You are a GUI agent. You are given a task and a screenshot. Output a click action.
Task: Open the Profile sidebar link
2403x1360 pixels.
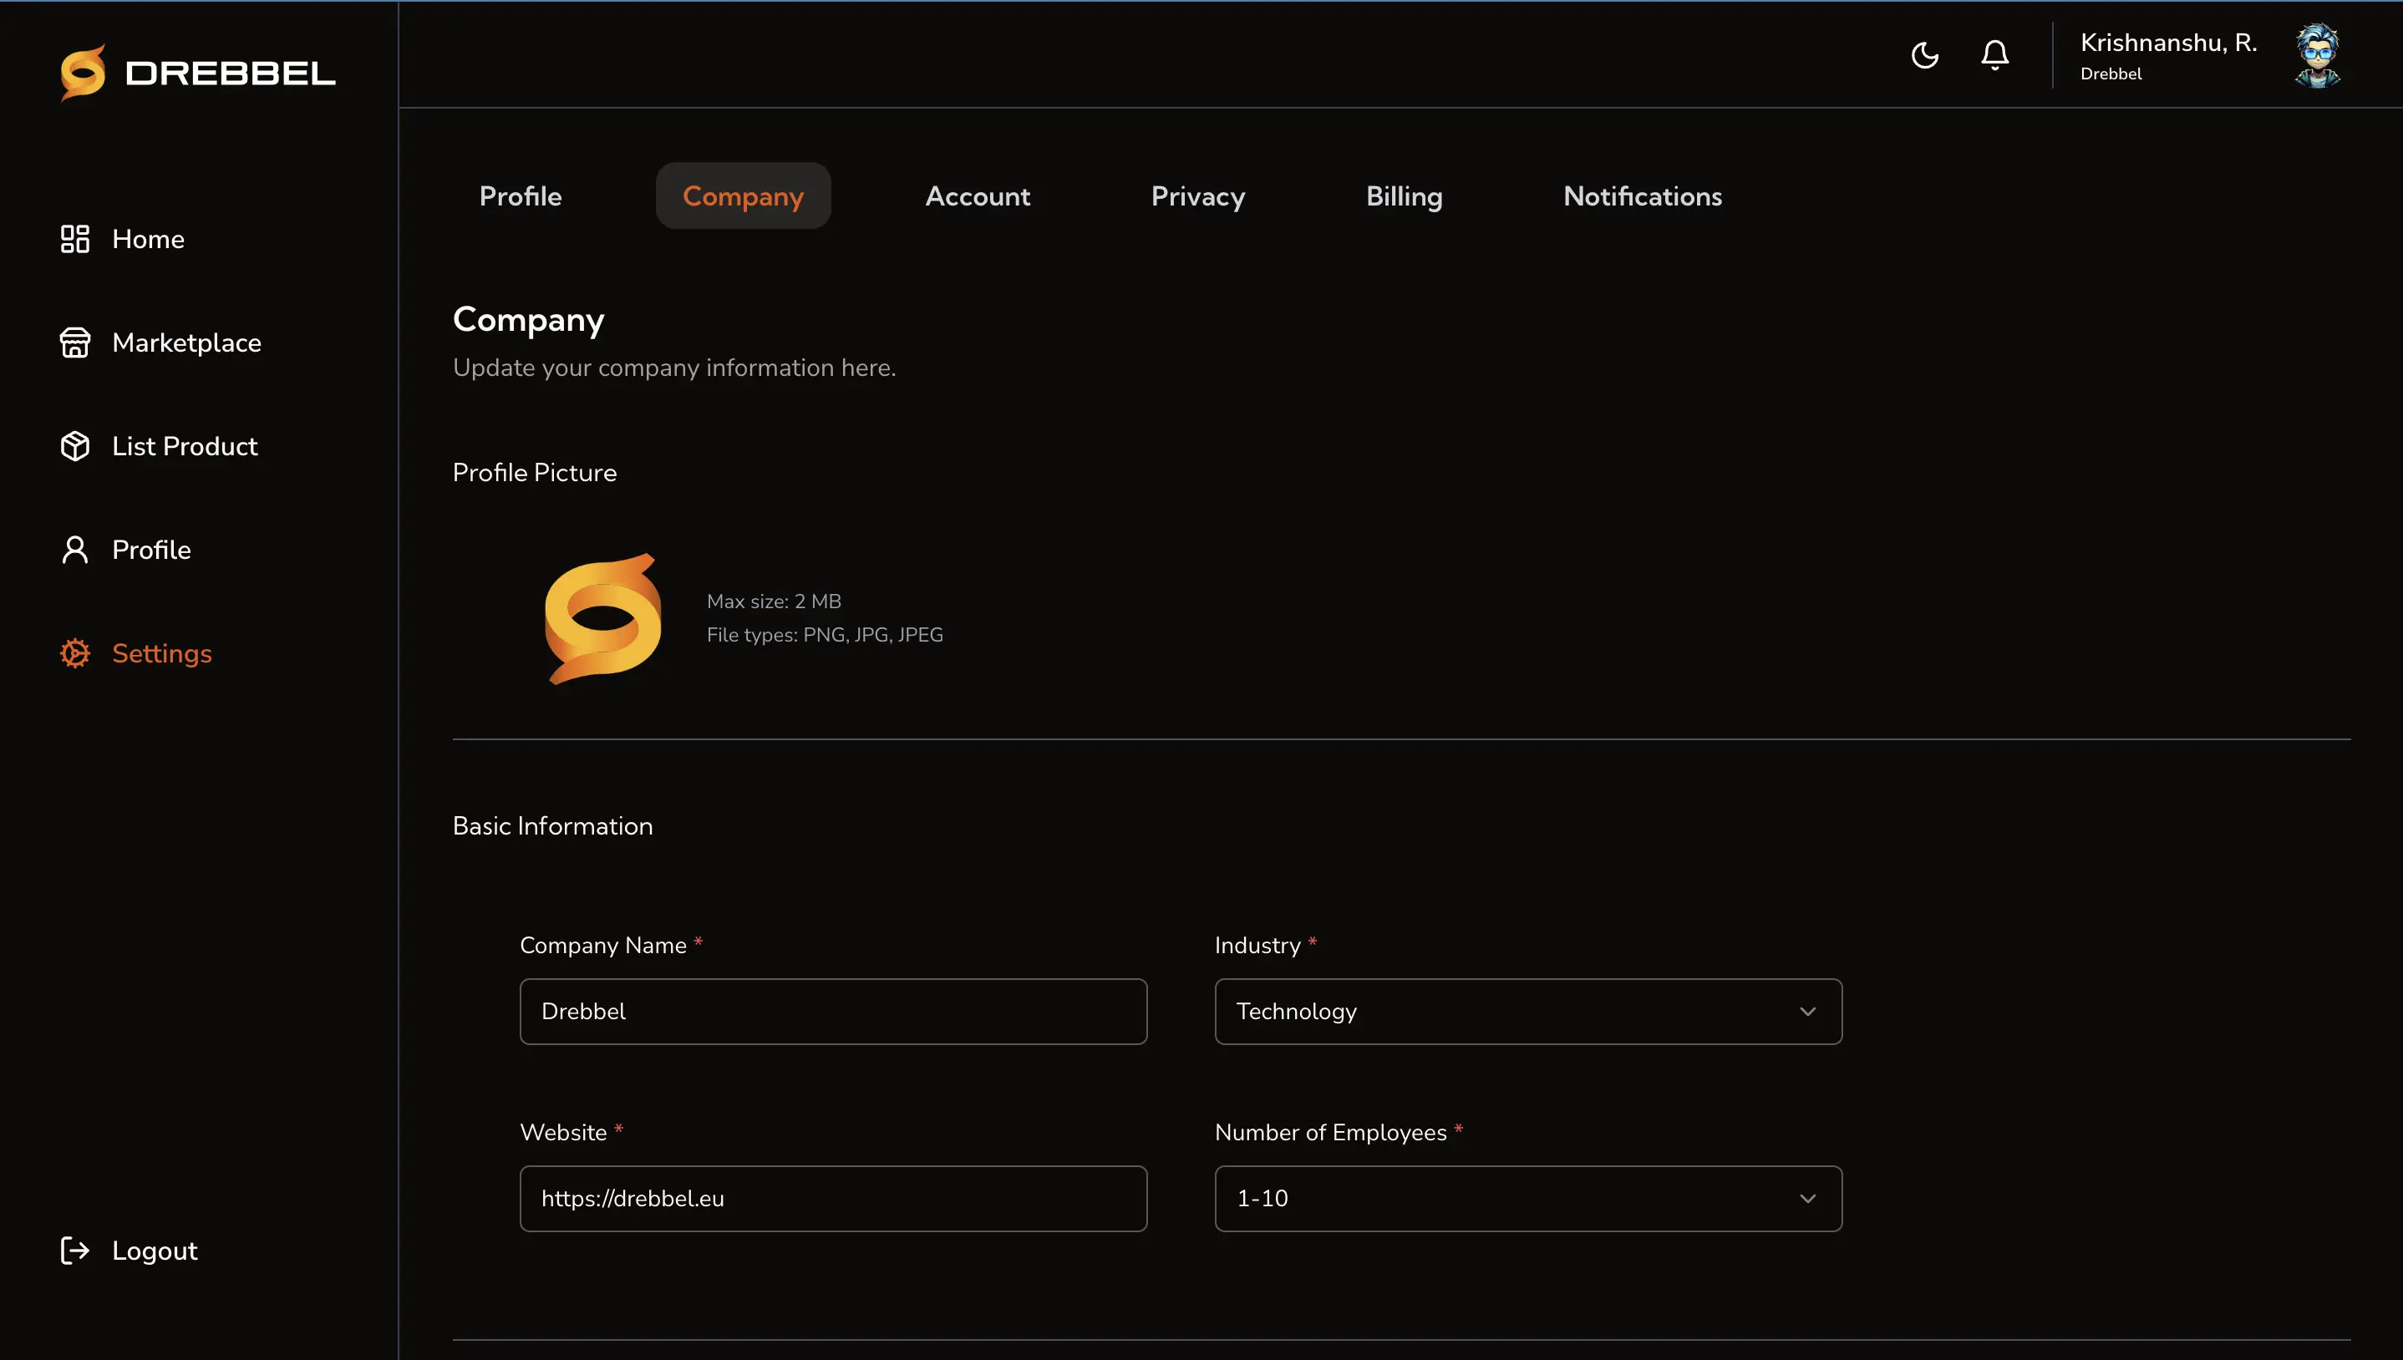[151, 551]
